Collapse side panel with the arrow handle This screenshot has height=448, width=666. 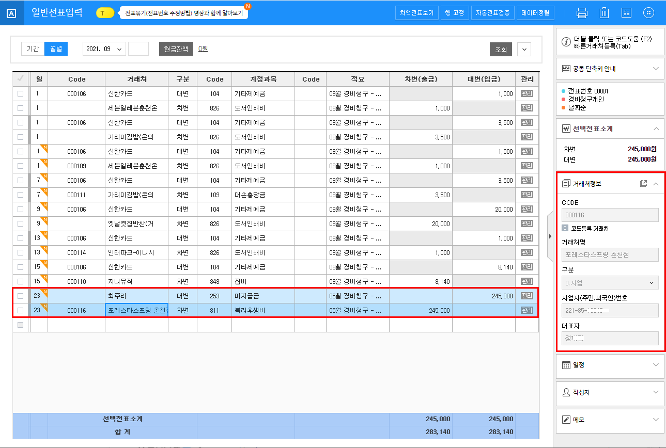(550, 236)
